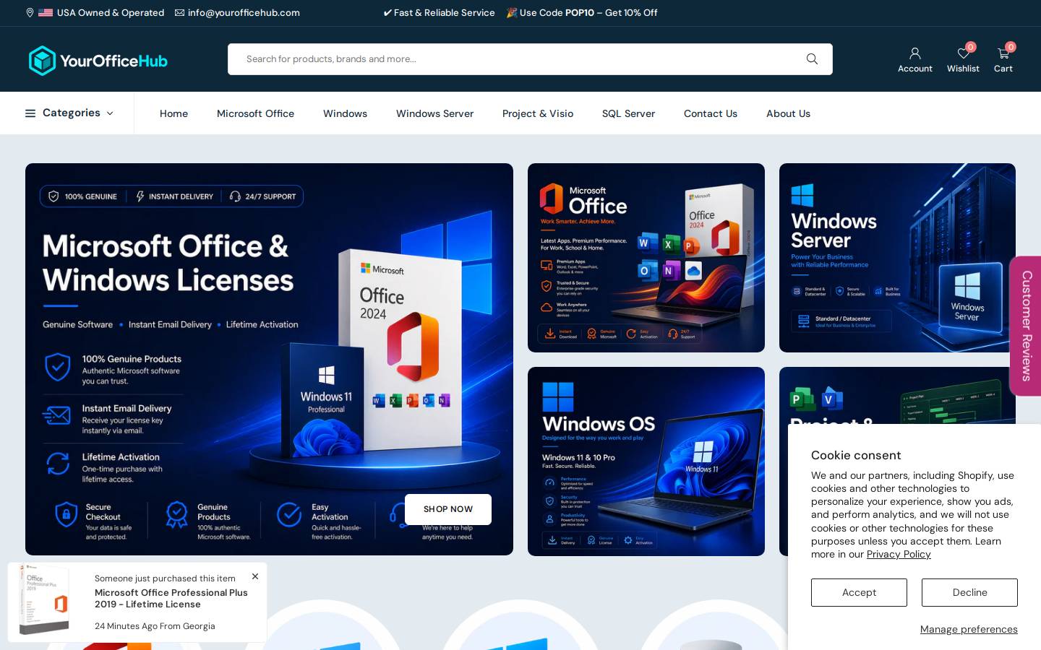Click the location pin icon in top bar
This screenshot has width=1041, height=650.
pyautogui.click(x=30, y=12)
